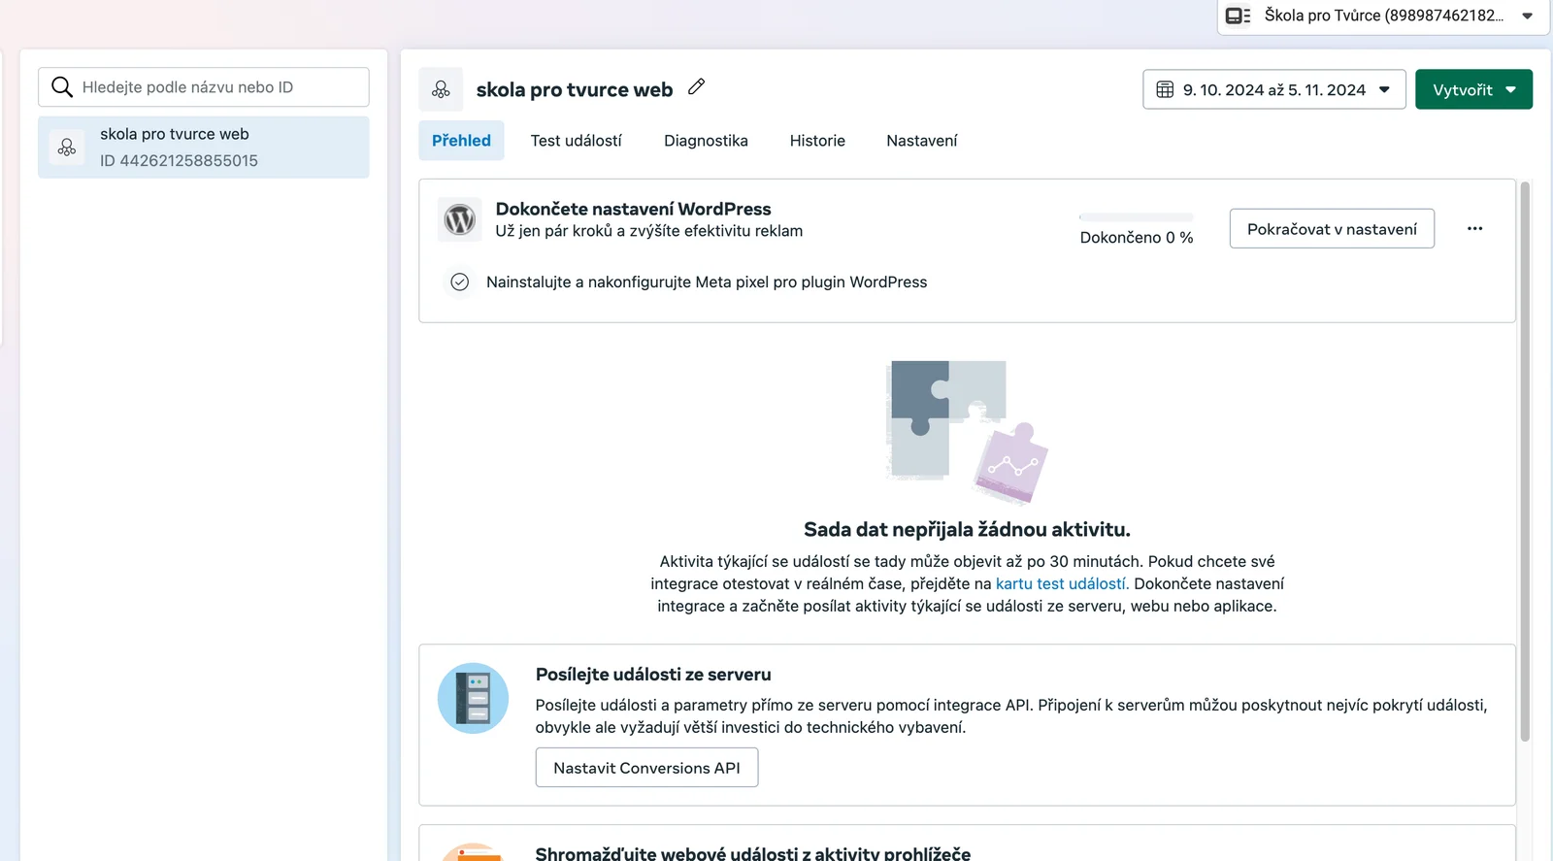
Task: Click the checkmark circle next to Nainstalujte step
Action: click(460, 282)
